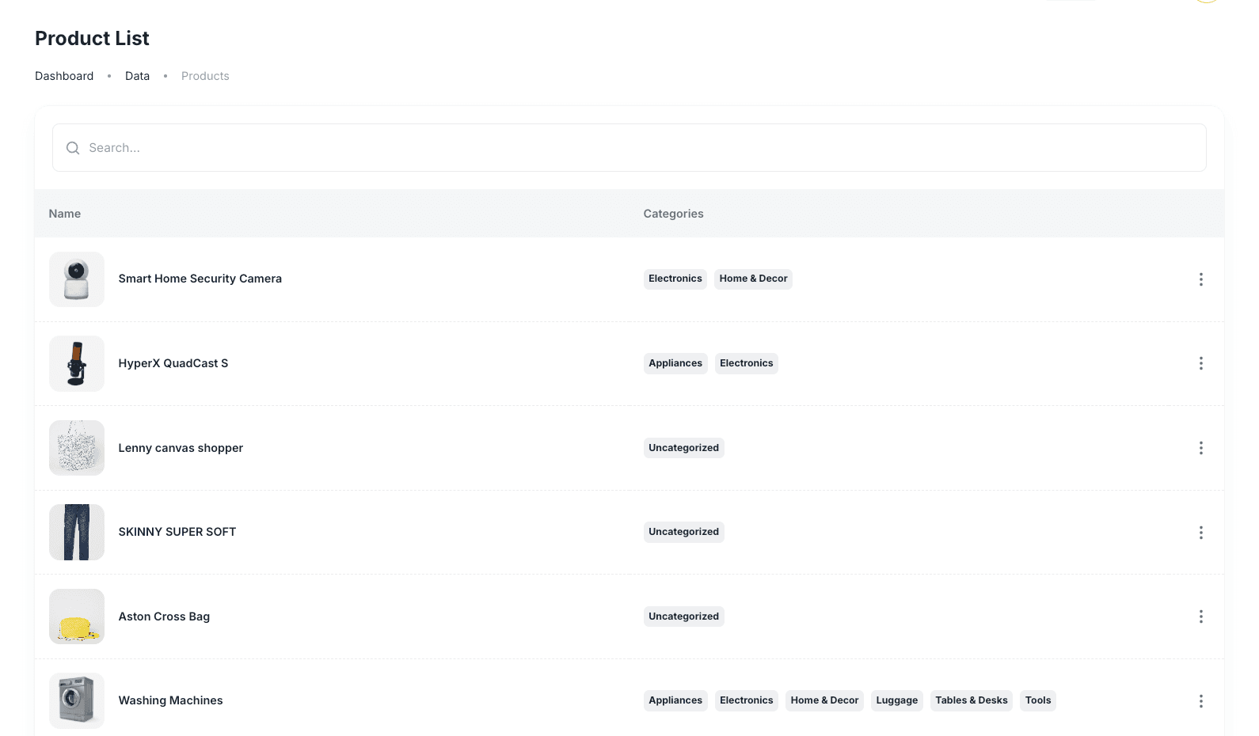Click Uncategorized tag on Lenny canvas shopper
This screenshot has width=1259, height=736.
click(x=684, y=448)
